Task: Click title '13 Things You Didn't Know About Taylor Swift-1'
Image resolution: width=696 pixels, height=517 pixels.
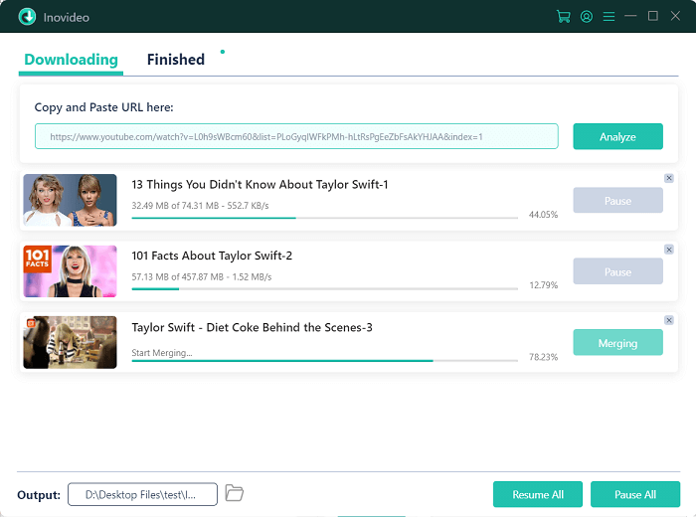Action: pos(261,185)
